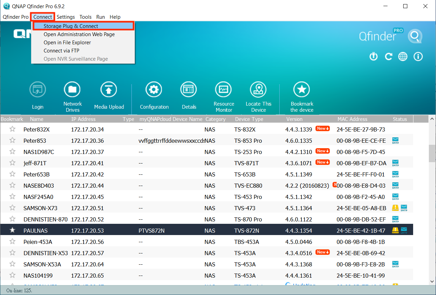Toggle bookmark star for NASE8D403
This screenshot has width=436, height=295.
(x=12, y=185)
